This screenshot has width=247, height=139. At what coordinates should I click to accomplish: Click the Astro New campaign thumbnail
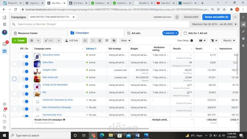37,64
